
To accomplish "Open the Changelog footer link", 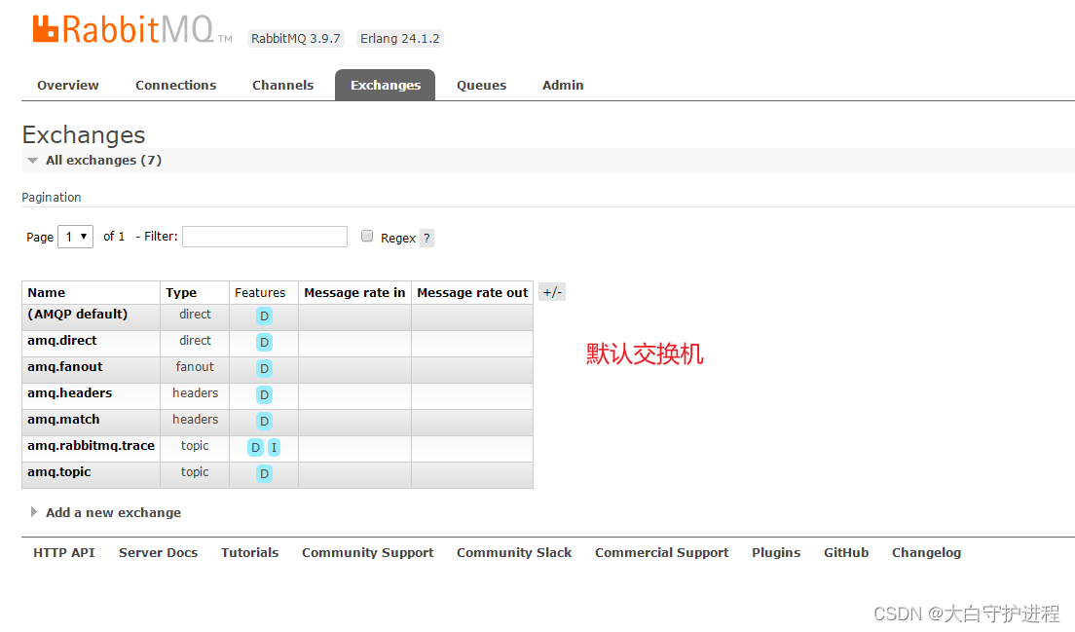I will click(x=926, y=552).
